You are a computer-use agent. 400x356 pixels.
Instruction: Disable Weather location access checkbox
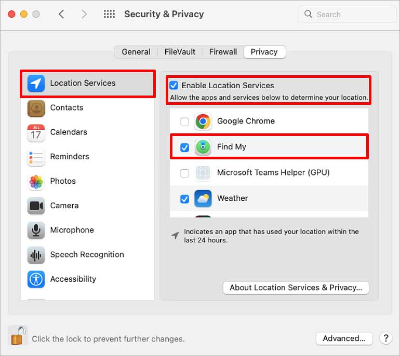point(185,199)
